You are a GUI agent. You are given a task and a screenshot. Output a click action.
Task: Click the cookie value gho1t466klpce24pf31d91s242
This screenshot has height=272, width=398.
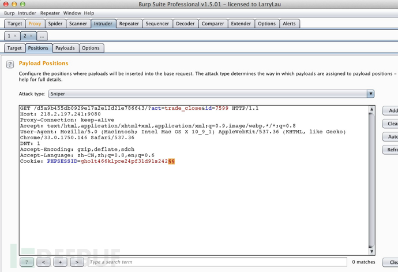(125, 162)
